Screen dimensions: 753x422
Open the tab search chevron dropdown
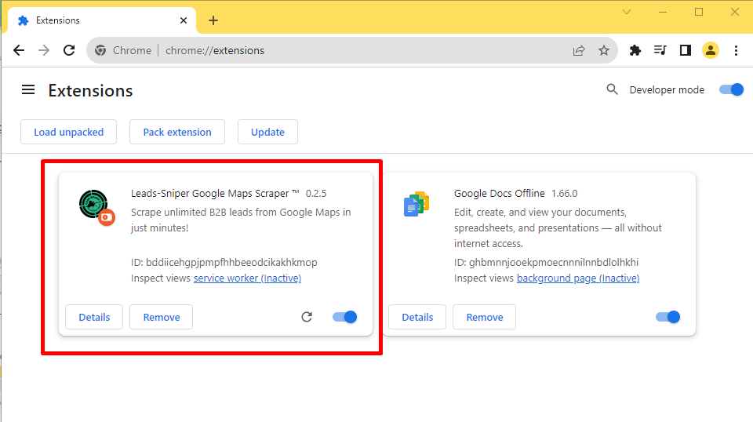click(x=627, y=12)
